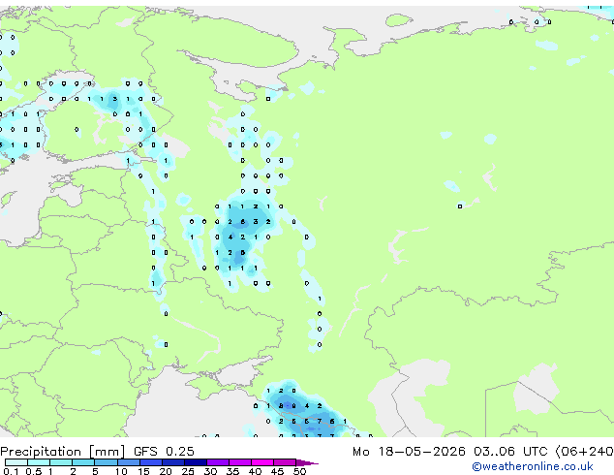
Task: Pick the 15–20 mm legend color
Action: coord(150,462)
